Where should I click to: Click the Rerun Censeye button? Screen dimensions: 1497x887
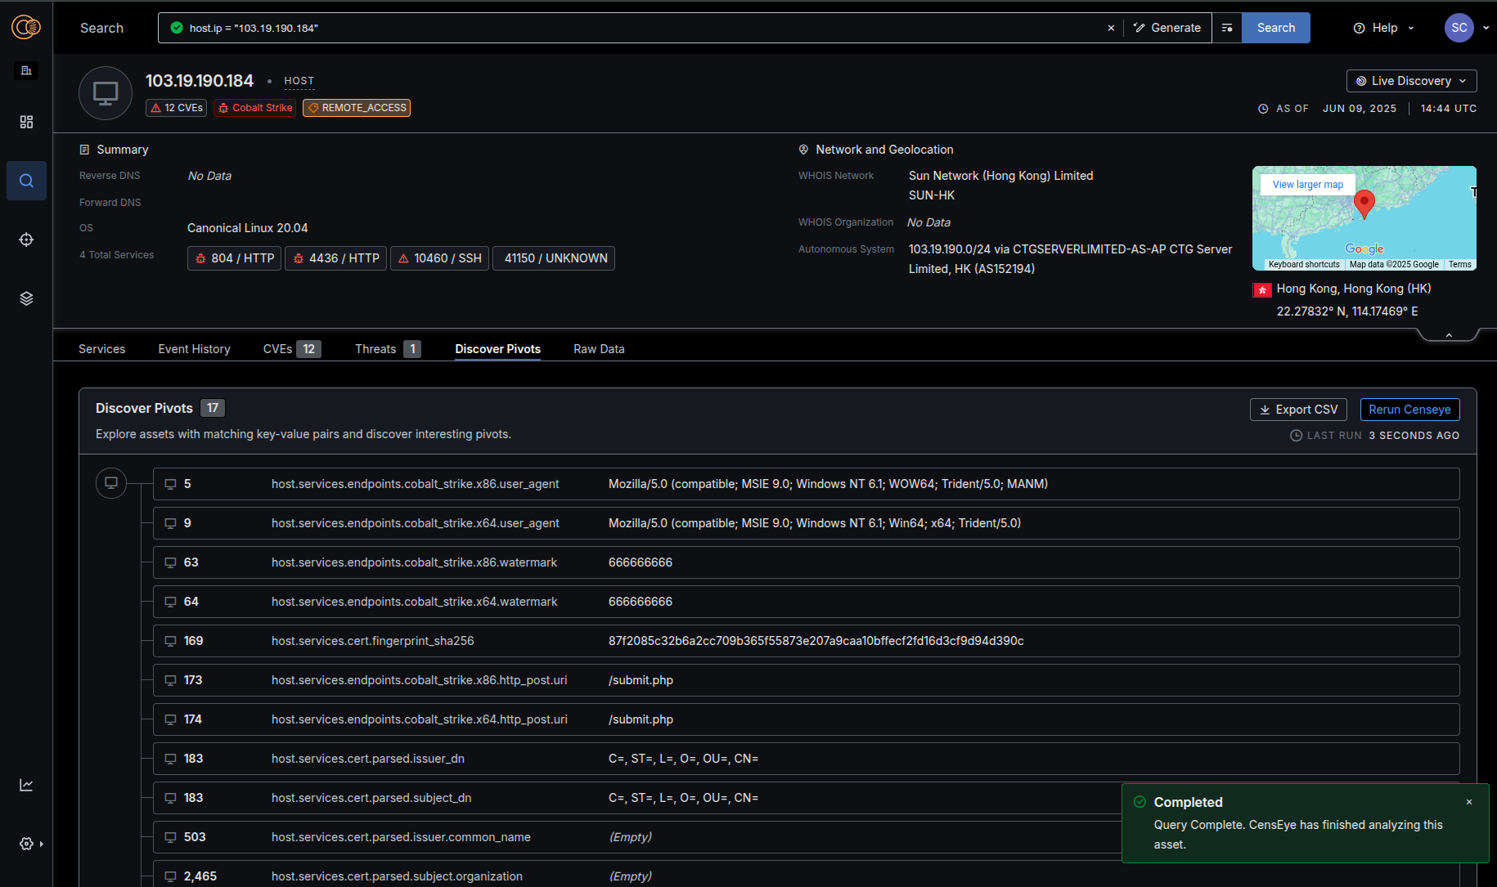click(x=1409, y=410)
